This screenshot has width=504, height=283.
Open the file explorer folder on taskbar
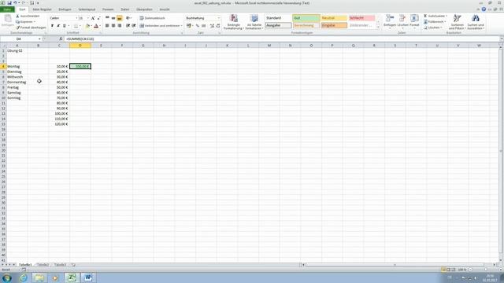(x=39, y=277)
